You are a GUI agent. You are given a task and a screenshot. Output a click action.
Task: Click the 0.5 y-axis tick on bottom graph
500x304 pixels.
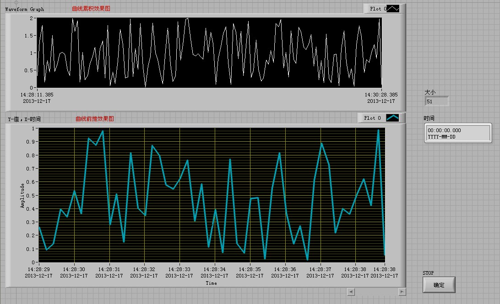[30, 196]
